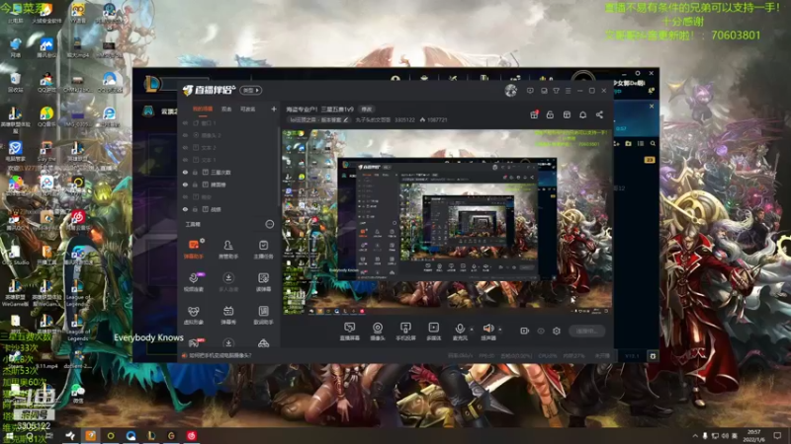Click the add source plus icon

274,109
